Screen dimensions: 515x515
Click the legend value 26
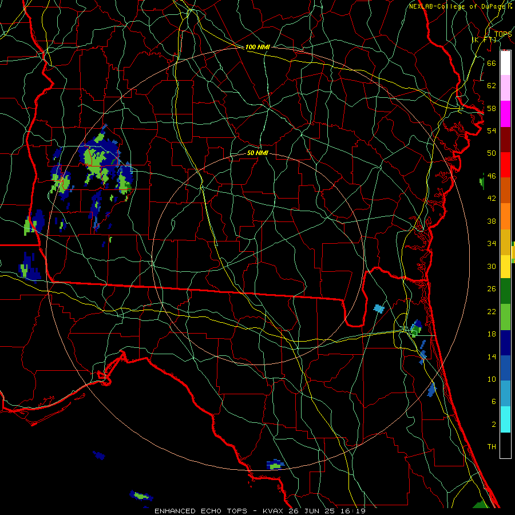pyautogui.click(x=492, y=289)
